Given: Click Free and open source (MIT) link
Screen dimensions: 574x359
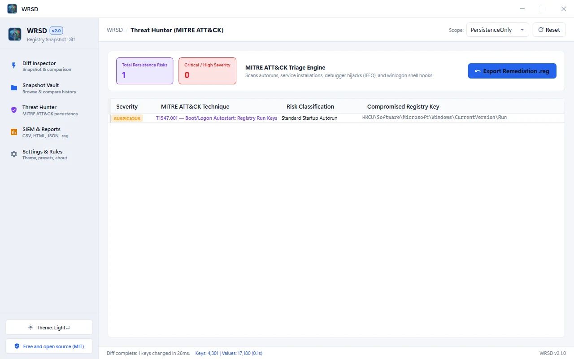Looking at the screenshot, I should pos(49,346).
